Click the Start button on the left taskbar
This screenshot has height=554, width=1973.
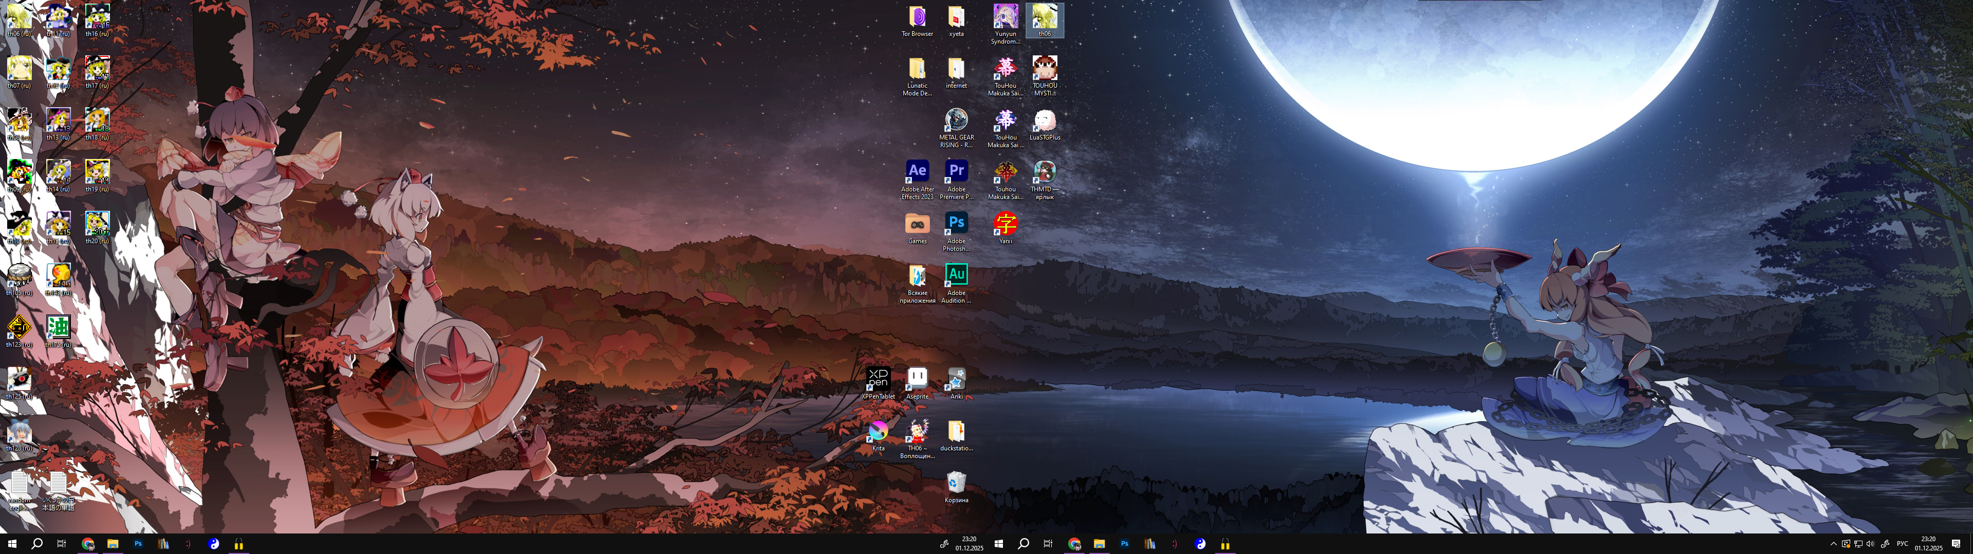[11, 544]
